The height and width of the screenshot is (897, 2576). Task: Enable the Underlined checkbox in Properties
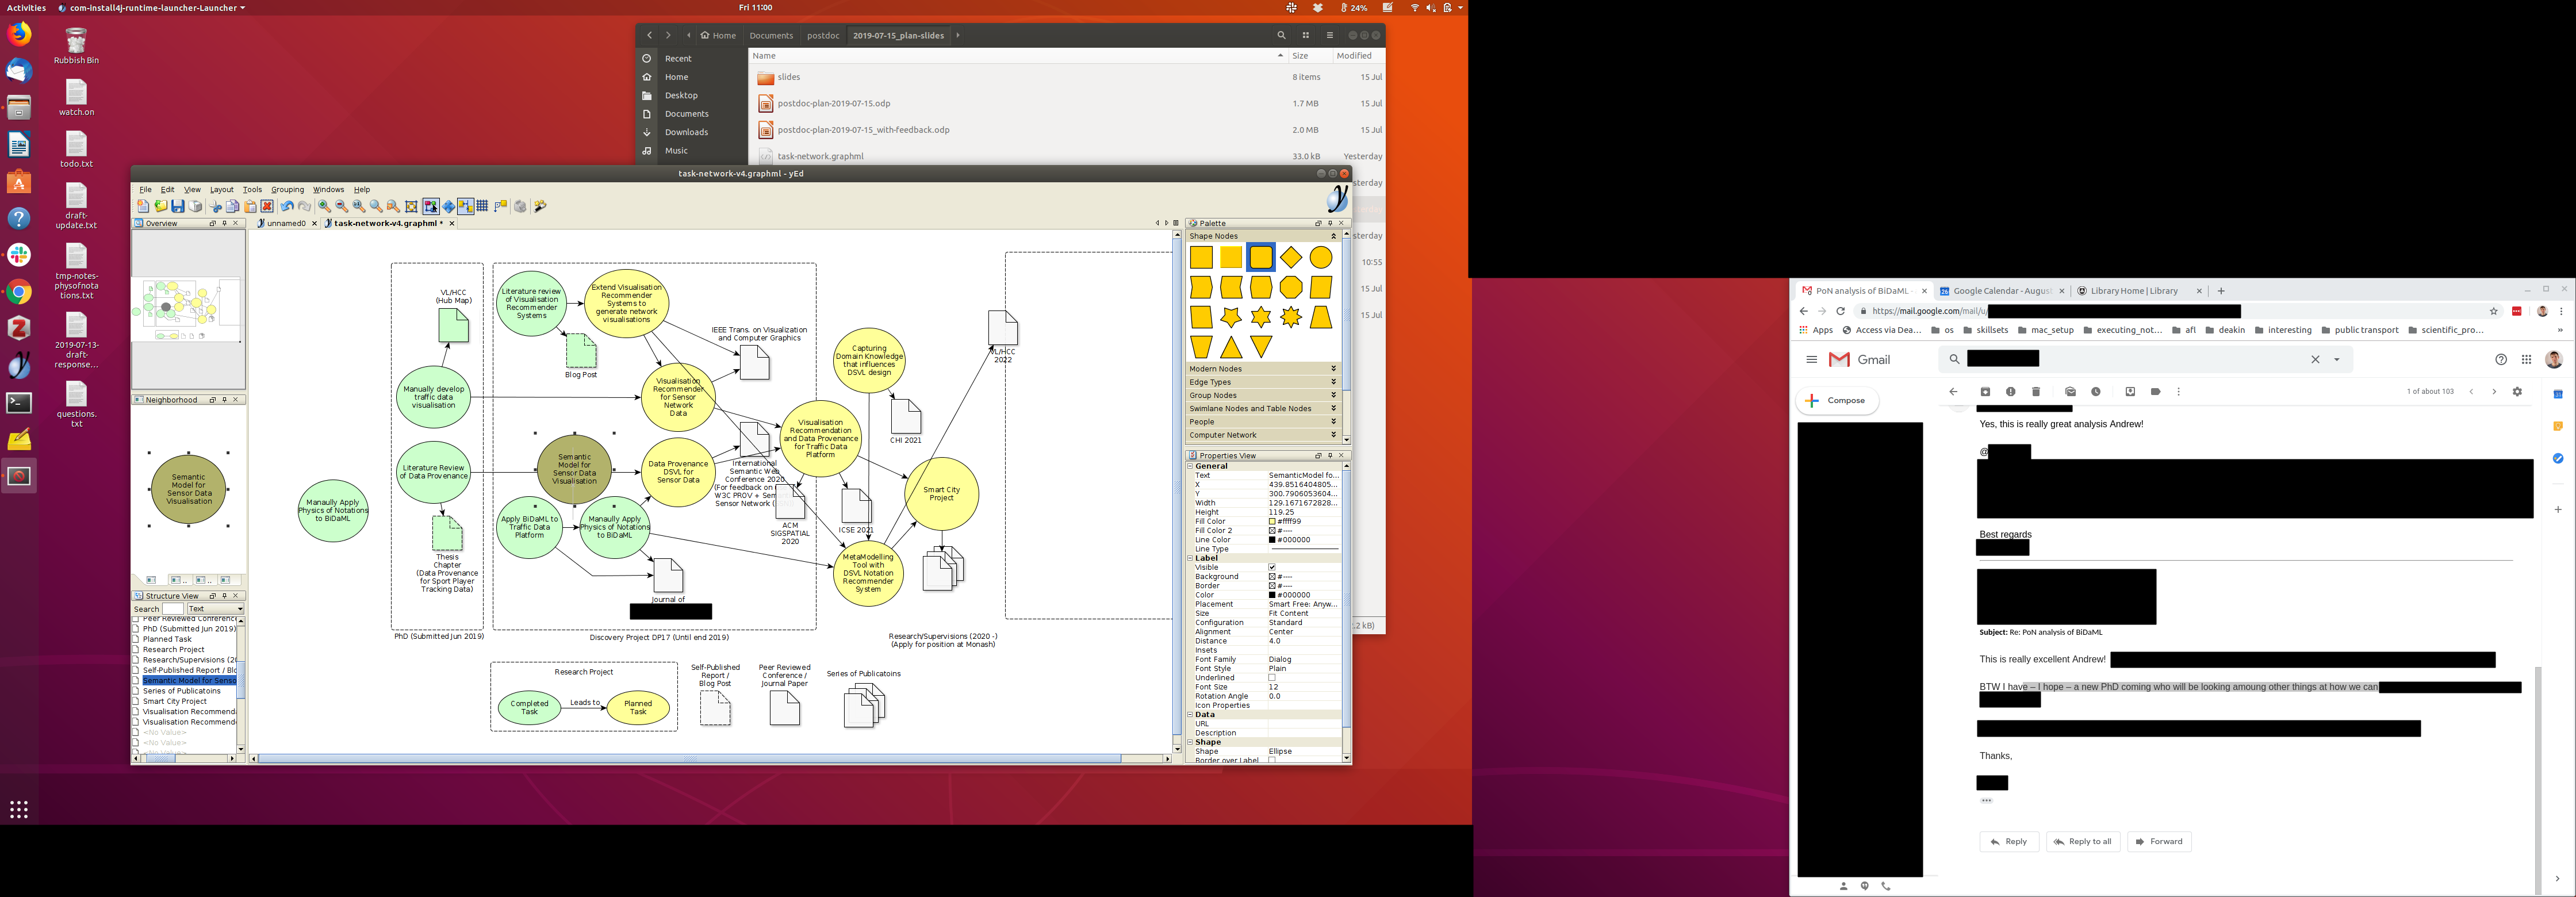(x=1272, y=678)
